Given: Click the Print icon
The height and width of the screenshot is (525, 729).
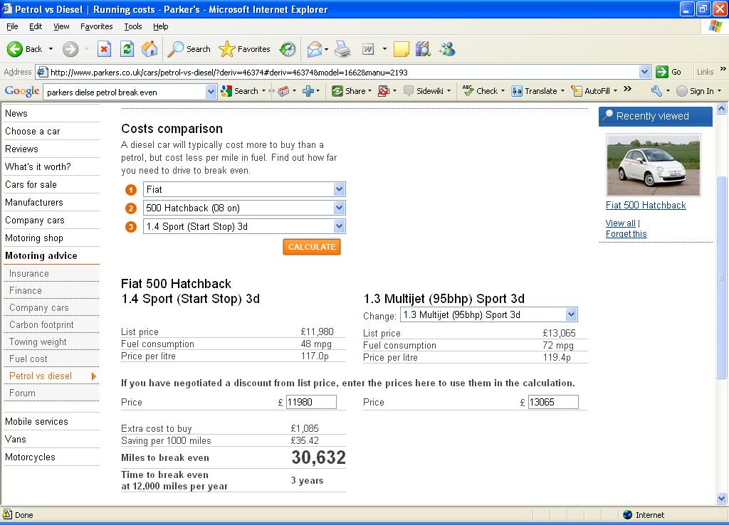Looking at the screenshot, I should point(342,49).
